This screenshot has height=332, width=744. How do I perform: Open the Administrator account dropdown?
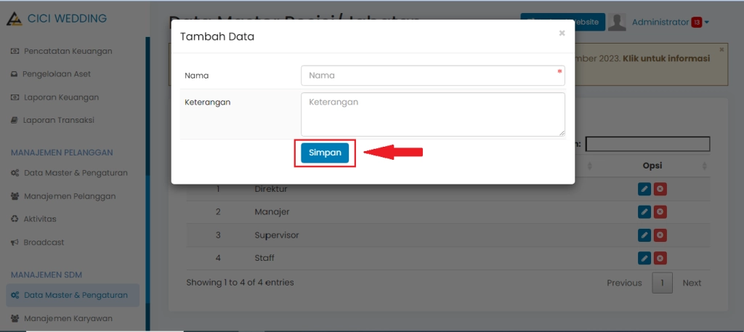pyautogui.click(x=668, y=23)
